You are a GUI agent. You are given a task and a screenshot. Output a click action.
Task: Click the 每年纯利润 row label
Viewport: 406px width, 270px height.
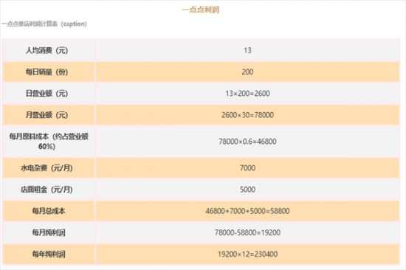(x=49, y=254)
